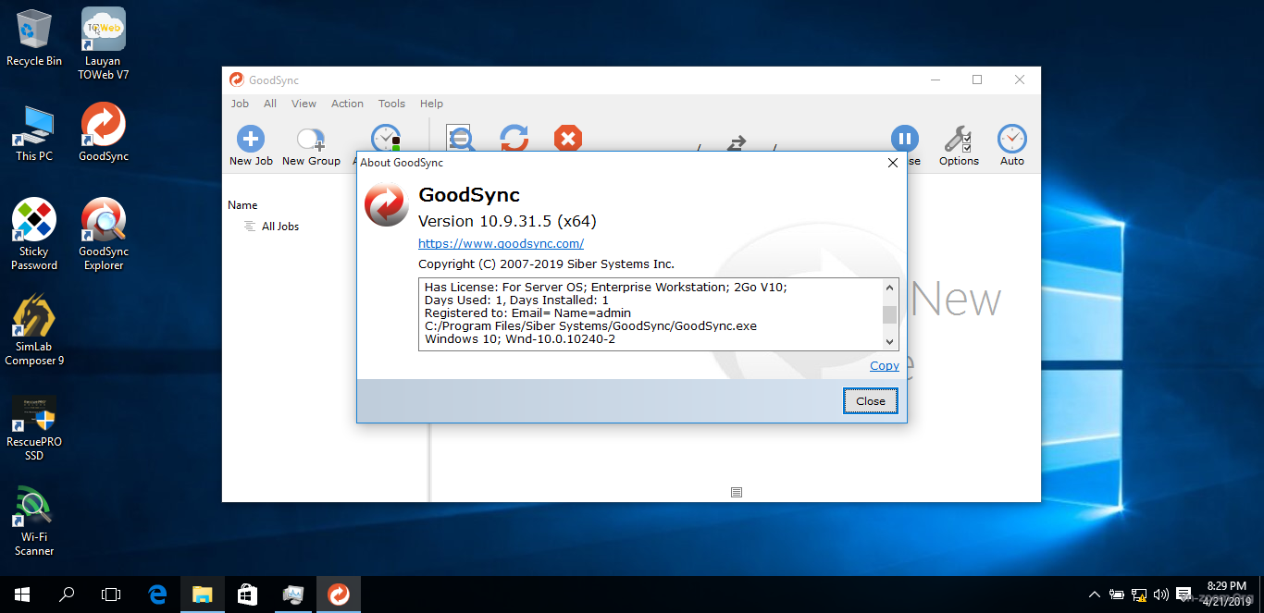The width and height of the screenshot is (1264, 613).
Task: Open the Tools menu
Action: pyautogui.click(x=391, y=104)
